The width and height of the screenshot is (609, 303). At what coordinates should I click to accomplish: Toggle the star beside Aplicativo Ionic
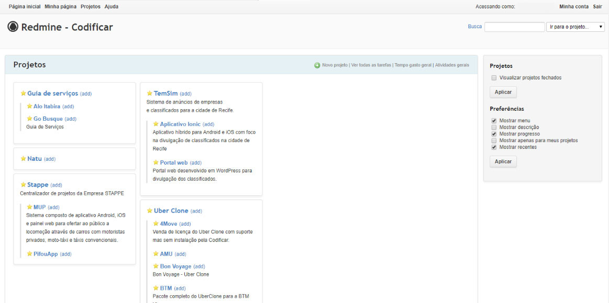[156, 124]
